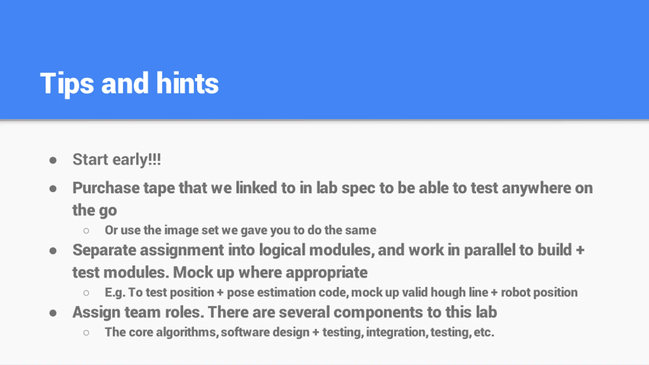Select the bullet dot before 'Start early!!!'
The width and height of the screenshot is (649, 365).
(x=53, y=160)
